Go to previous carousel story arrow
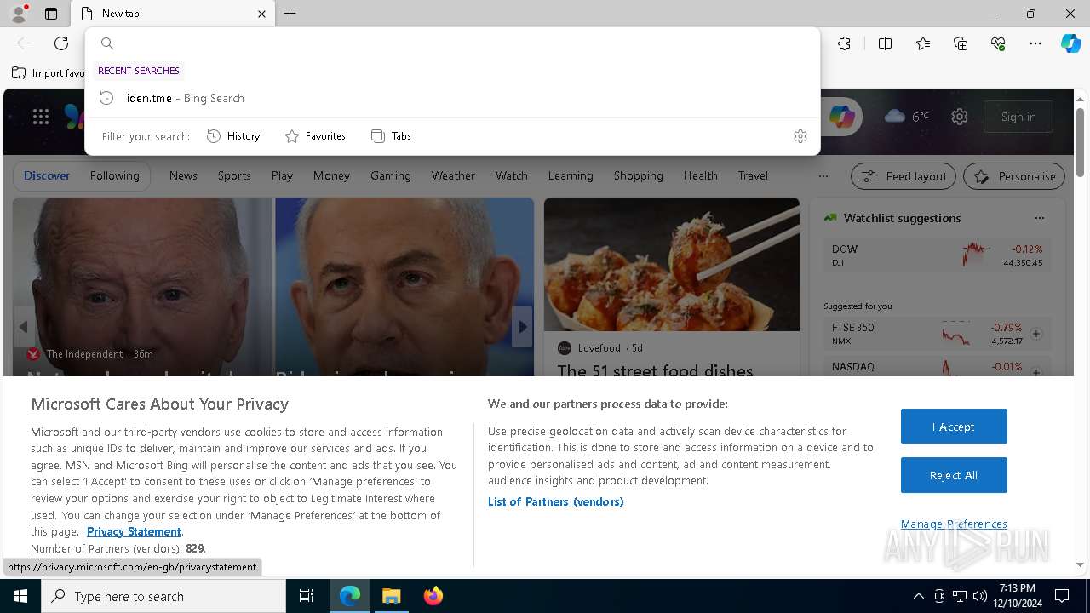 (24, 327)
